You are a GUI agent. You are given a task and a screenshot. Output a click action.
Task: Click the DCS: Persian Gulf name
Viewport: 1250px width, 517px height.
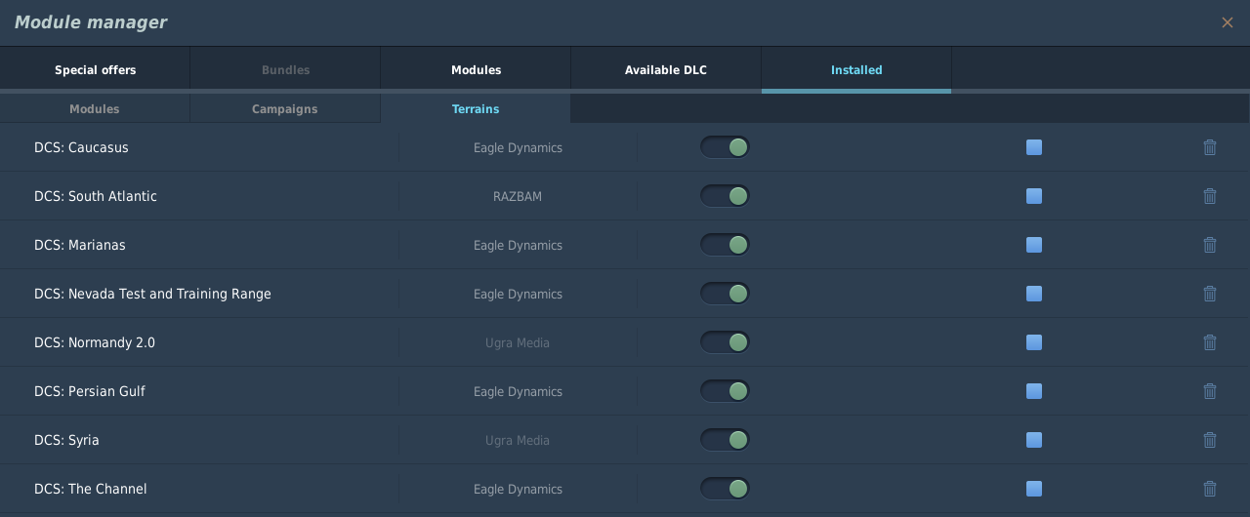90,391
